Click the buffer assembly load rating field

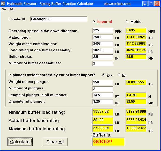pyautogui.click(x=103, y=50)
